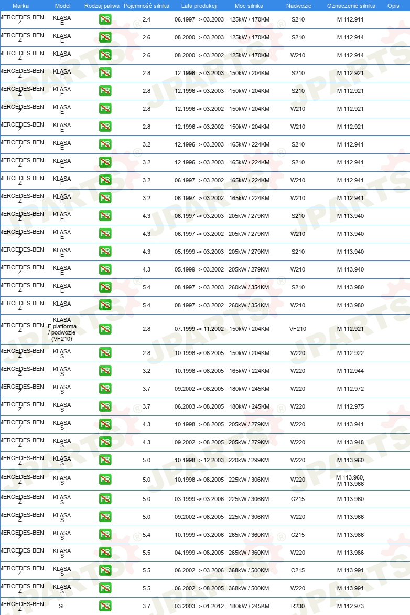410x615 pixels.
Task: Select the date range 03.2003 -> 01.2012
Action: coord(199,606)
